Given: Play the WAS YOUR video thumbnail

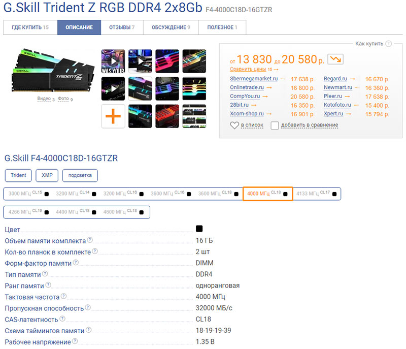Looking at the screenshot, I should click(113, 61).
